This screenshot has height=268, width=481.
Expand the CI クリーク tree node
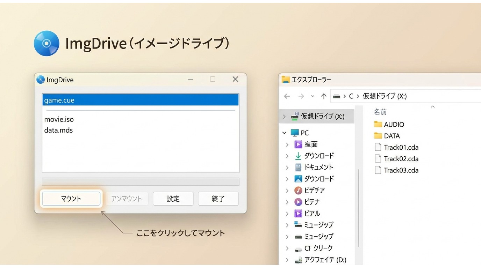[x=287, y=248]
